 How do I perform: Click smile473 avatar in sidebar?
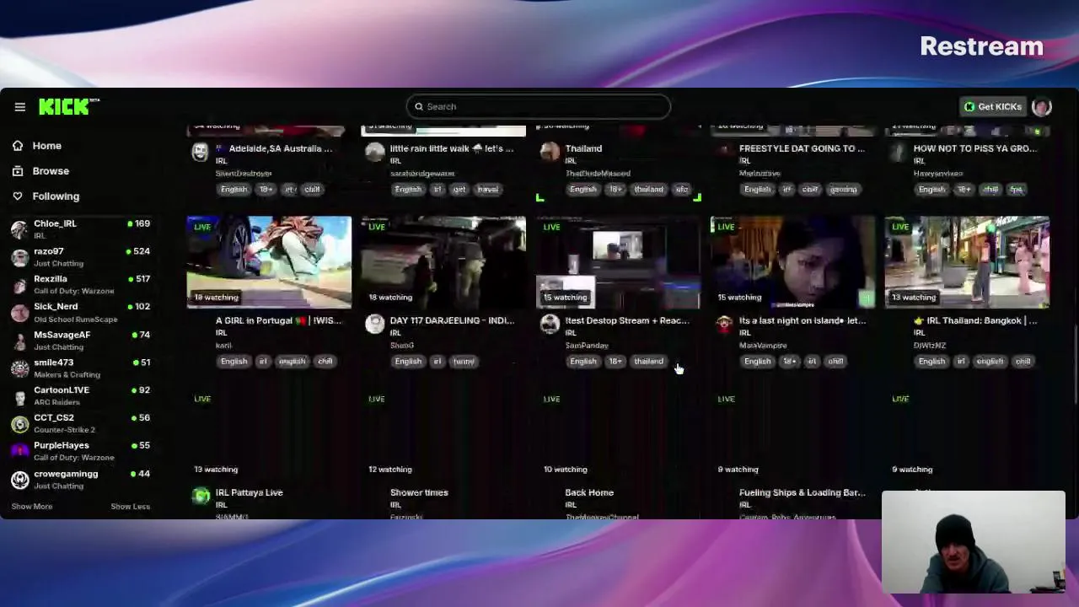coord(19,368)
